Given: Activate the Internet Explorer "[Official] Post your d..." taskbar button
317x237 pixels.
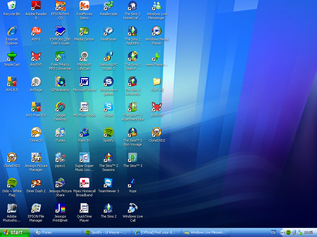Looking at the screenshot, I should (x=157, y=232).
